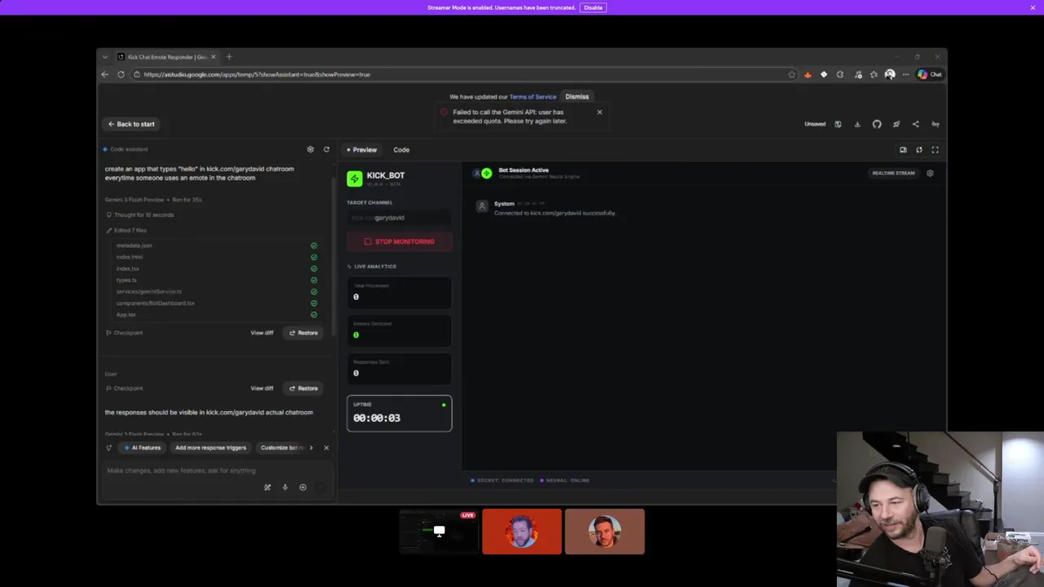Dismiss the Terms of Service notice

point(577,96)
